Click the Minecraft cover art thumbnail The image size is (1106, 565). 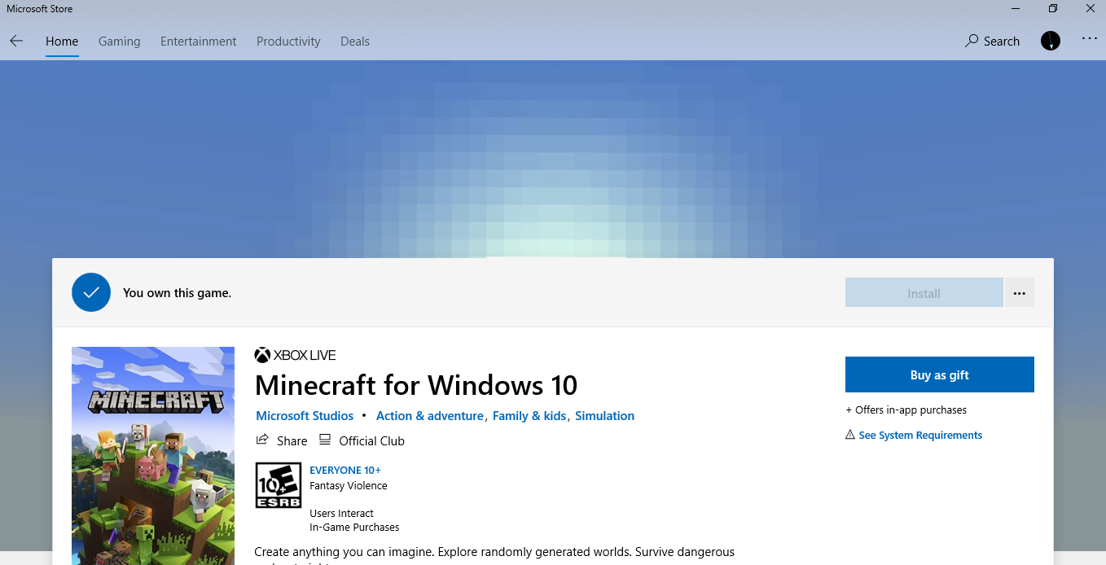click(x=153, y=456)
